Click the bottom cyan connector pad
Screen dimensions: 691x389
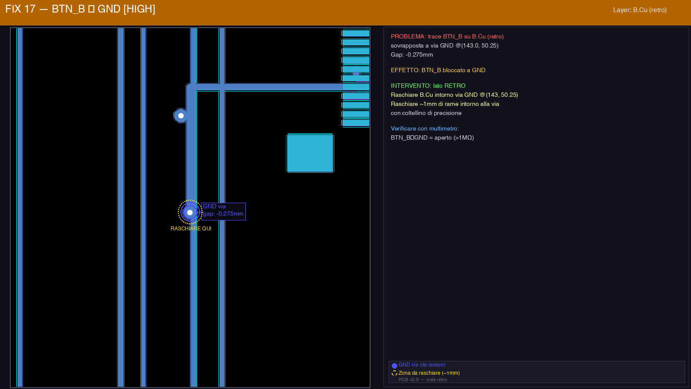[355, 123]
